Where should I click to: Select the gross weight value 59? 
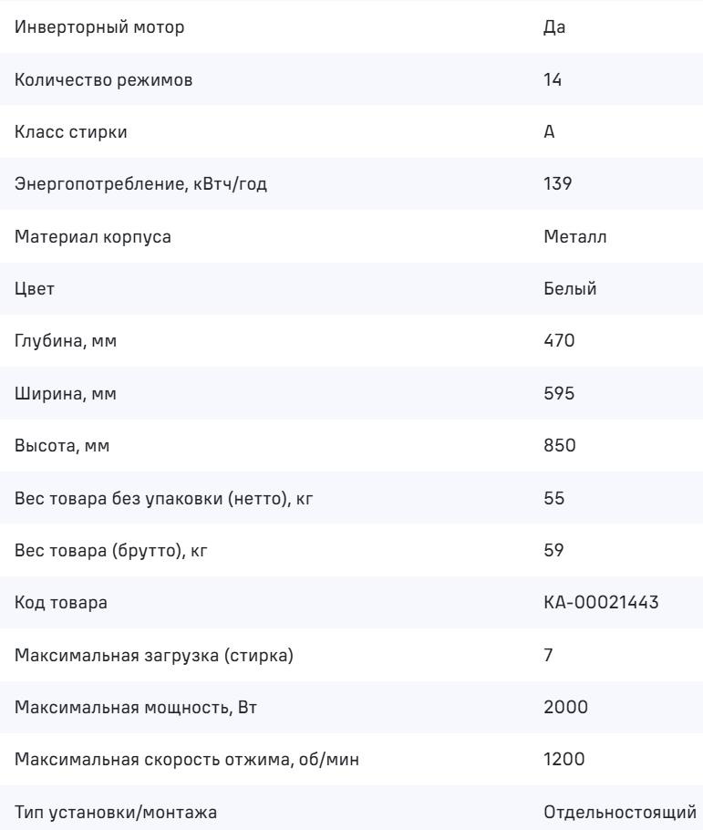coord(553,551)
